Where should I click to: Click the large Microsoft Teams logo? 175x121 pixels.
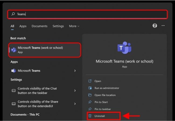[124, 48]
